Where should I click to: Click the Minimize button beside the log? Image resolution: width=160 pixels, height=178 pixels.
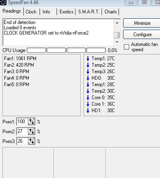tap(142, 23)
